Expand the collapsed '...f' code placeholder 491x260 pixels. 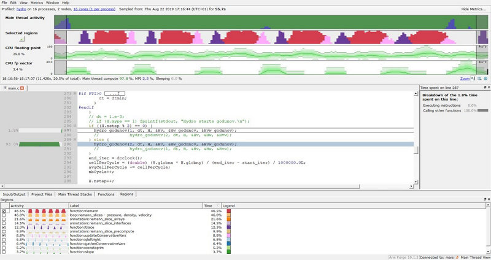[115, 94]
